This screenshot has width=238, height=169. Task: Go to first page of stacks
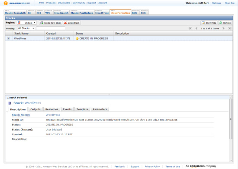pyautogui.click(x=190, y=29)
